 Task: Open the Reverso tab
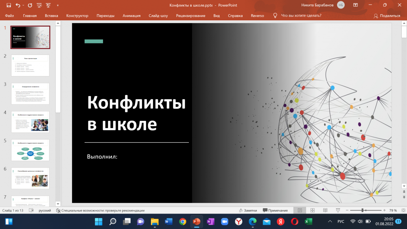257,15
